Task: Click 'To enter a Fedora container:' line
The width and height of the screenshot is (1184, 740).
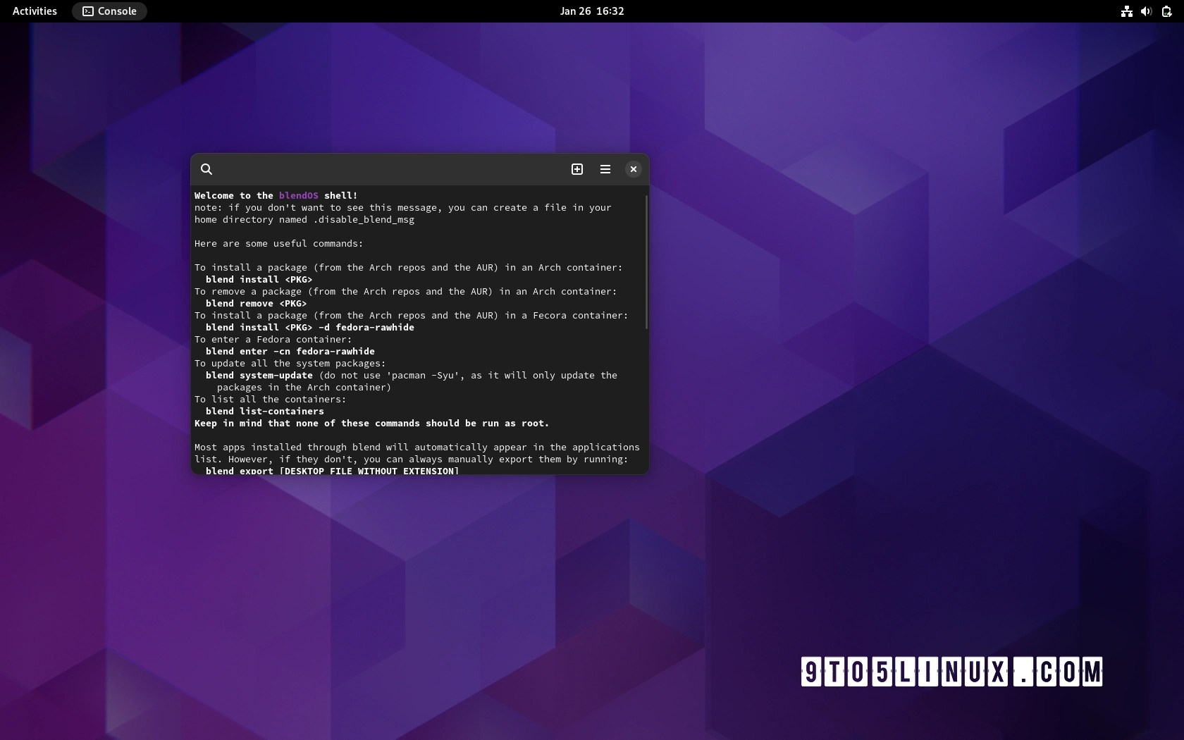Action: tap(273, 340)
